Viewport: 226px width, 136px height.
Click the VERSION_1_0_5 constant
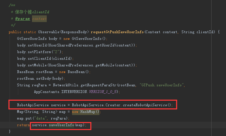(103, 92)
